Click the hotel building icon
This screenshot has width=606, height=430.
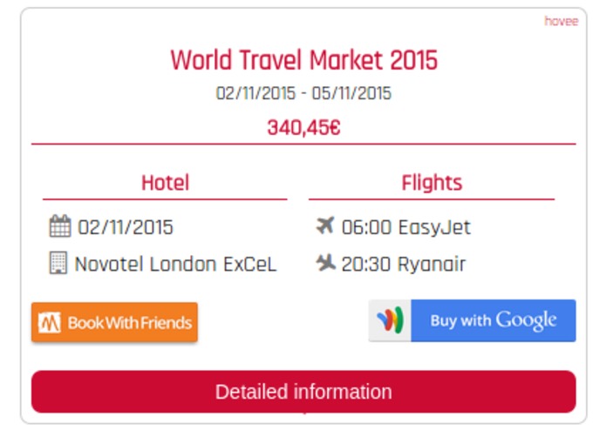click(58, 263)
